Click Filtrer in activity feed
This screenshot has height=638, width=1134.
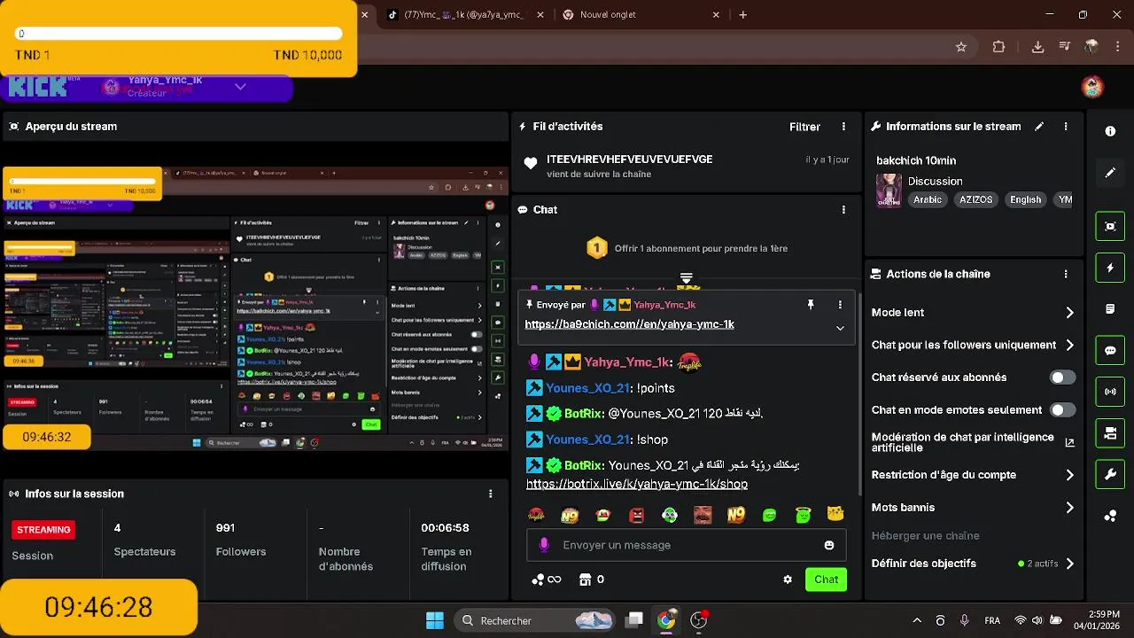tap(804, 127)
